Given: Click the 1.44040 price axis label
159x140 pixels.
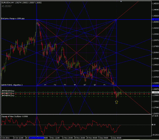Looking at the screenshot, I should coord(155,10).
